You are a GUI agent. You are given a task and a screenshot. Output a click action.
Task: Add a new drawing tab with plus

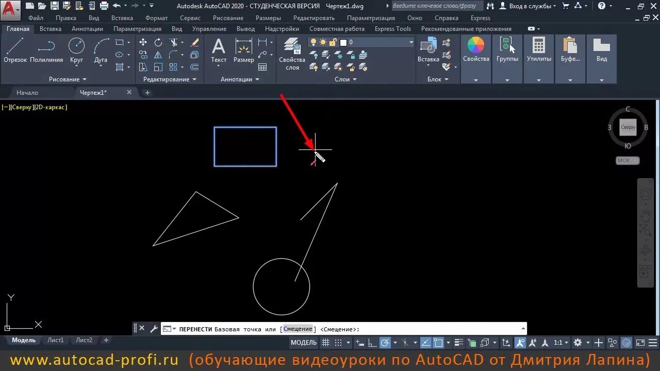[147, 93]
